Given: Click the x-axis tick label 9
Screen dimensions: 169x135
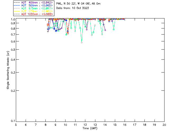Looking at the screenshot, I should pos(55,125).
